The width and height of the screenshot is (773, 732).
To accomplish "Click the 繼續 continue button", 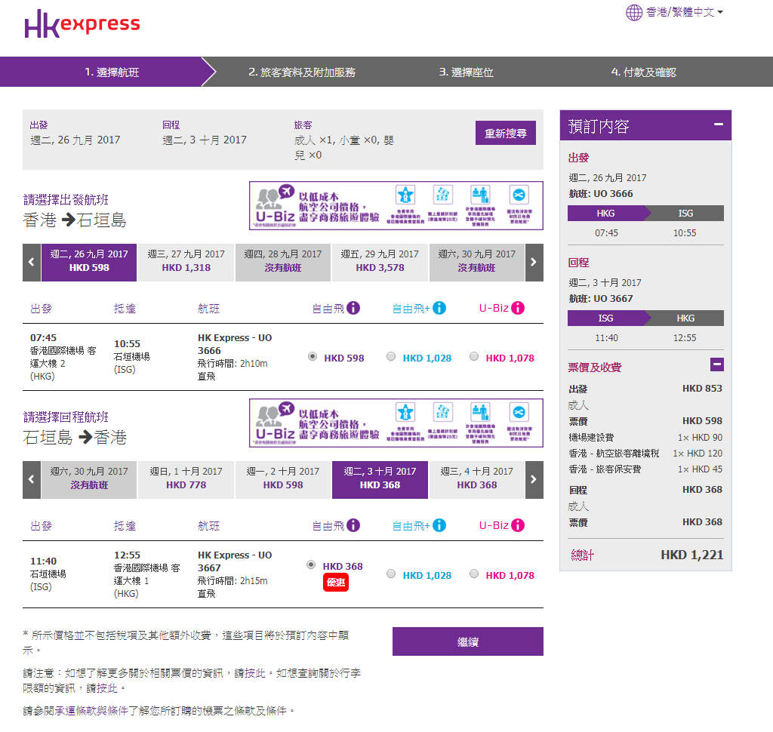I will coord(467,642).
